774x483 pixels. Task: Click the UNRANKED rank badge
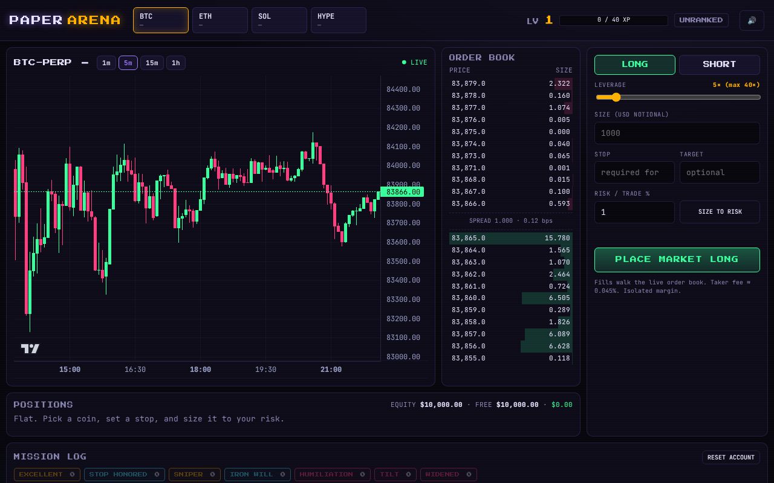(x=701, y=20)
